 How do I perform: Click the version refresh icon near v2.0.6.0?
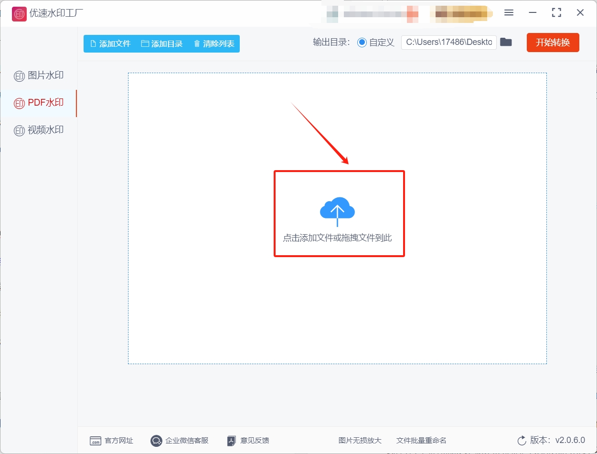(x=521, y=441)
